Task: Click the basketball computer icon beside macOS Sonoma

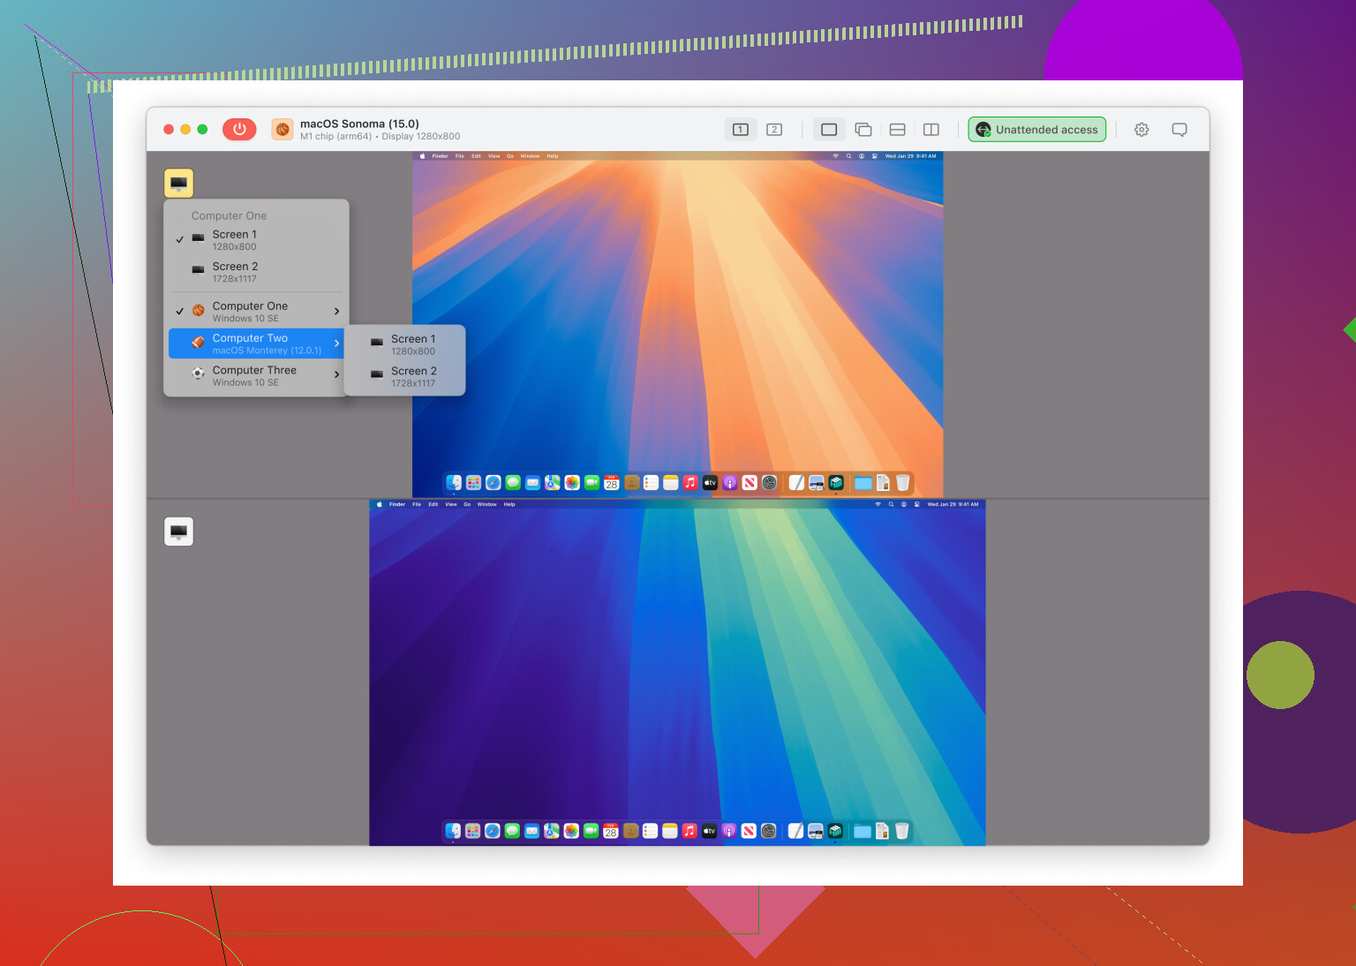Action: coord(282,129)
